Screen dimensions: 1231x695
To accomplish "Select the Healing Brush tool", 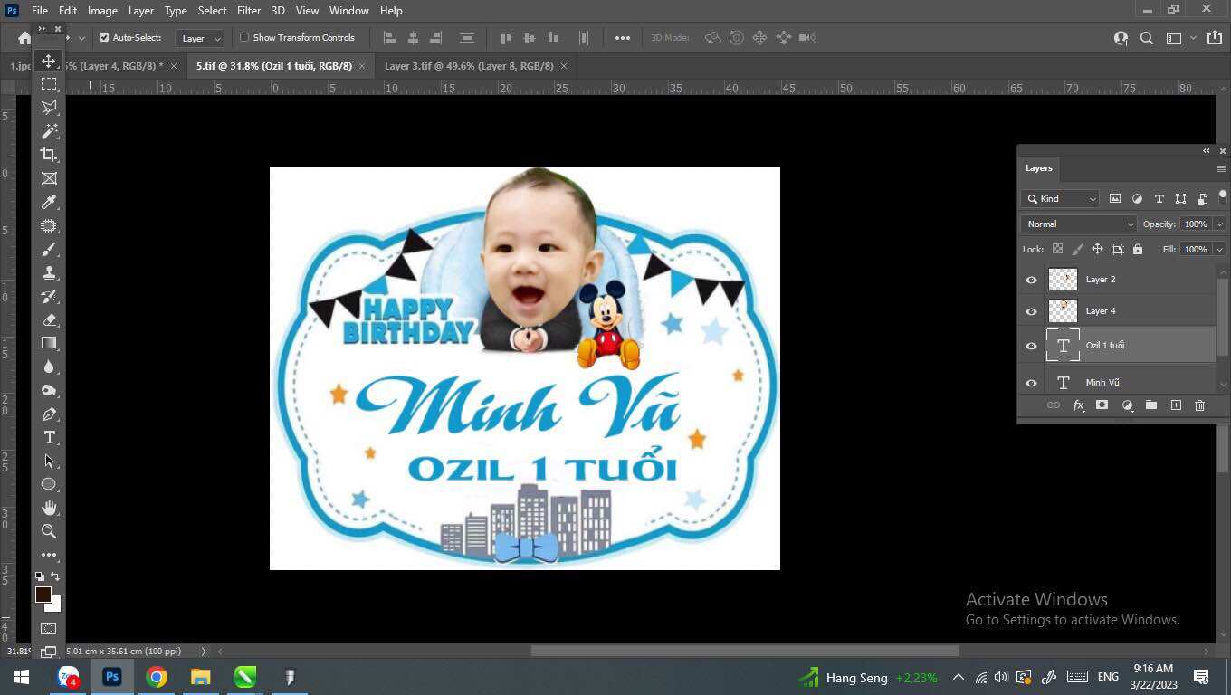I will (x=49, y=225).
